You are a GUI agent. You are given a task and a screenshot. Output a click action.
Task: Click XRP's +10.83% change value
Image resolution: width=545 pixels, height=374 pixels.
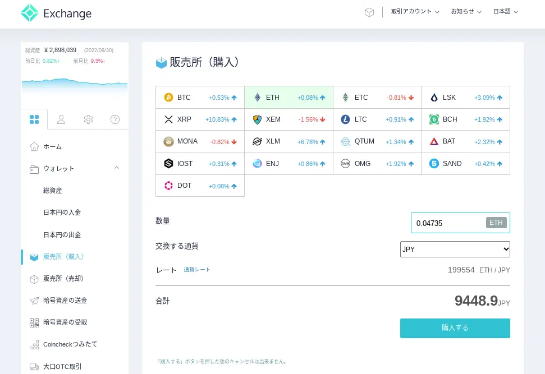(217, 120)
